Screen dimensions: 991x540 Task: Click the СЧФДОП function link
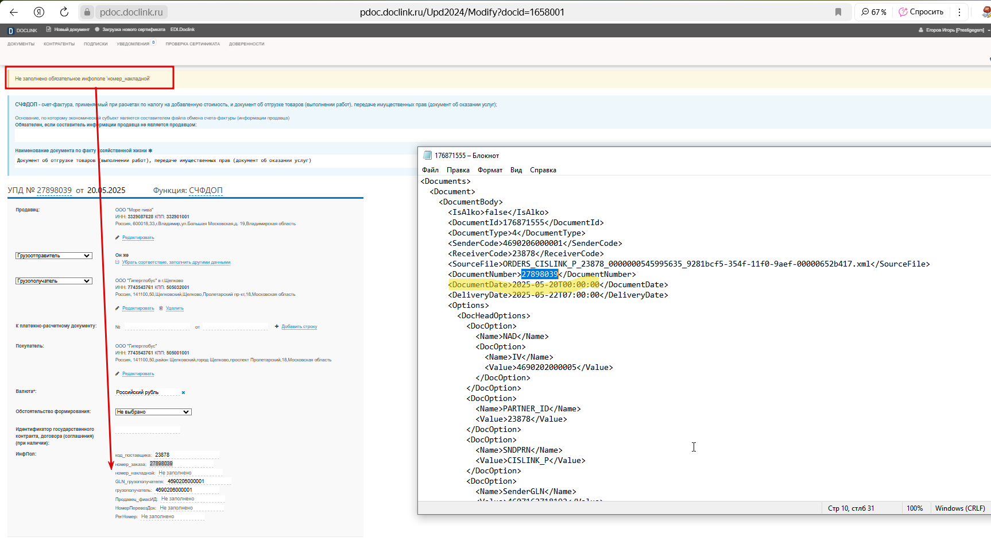(x=206, y=190)
